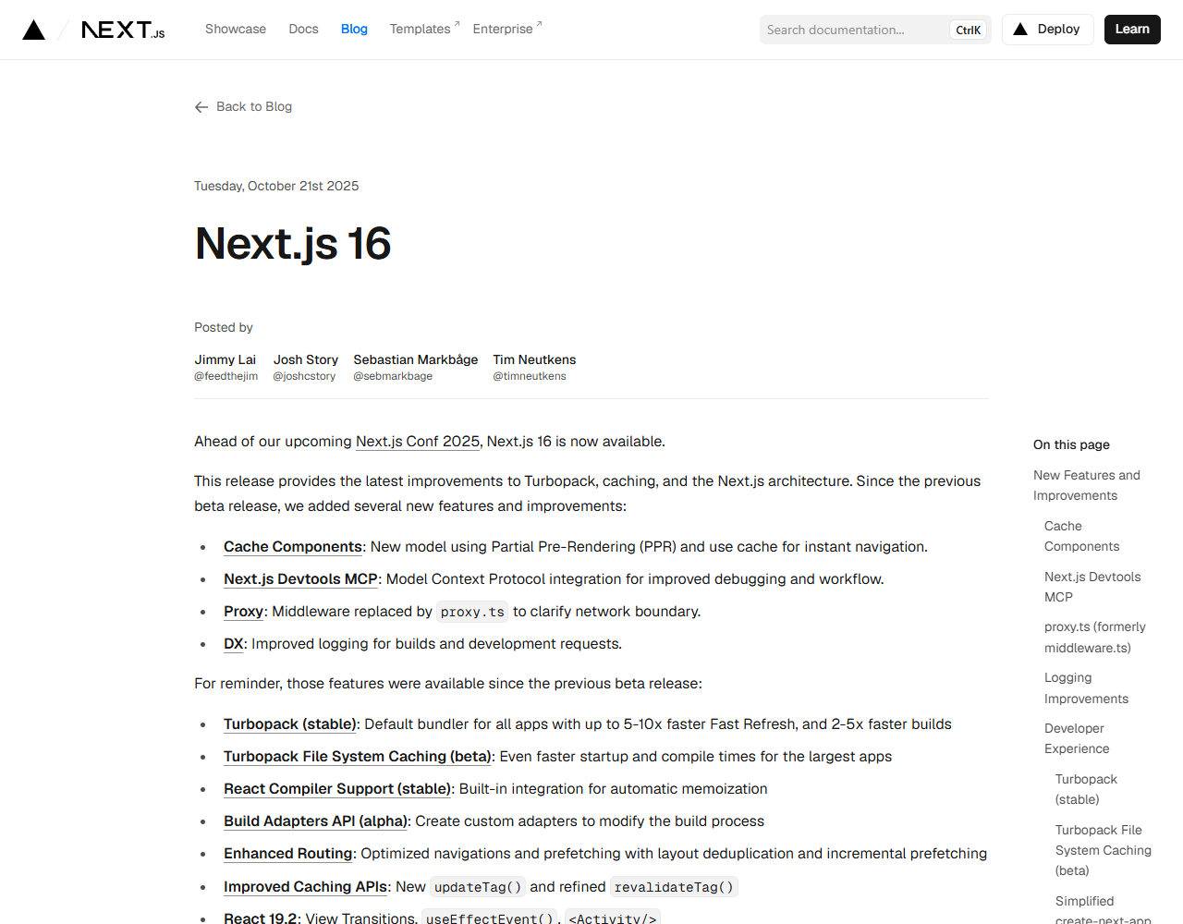Jump to proxy.ts (formerly middleware.ts) section

(x=1095, y=638)
